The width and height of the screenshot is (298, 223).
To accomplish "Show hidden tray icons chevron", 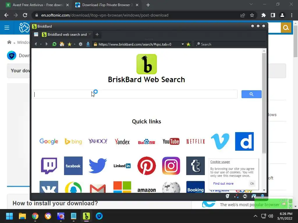I will coord(256,216).
